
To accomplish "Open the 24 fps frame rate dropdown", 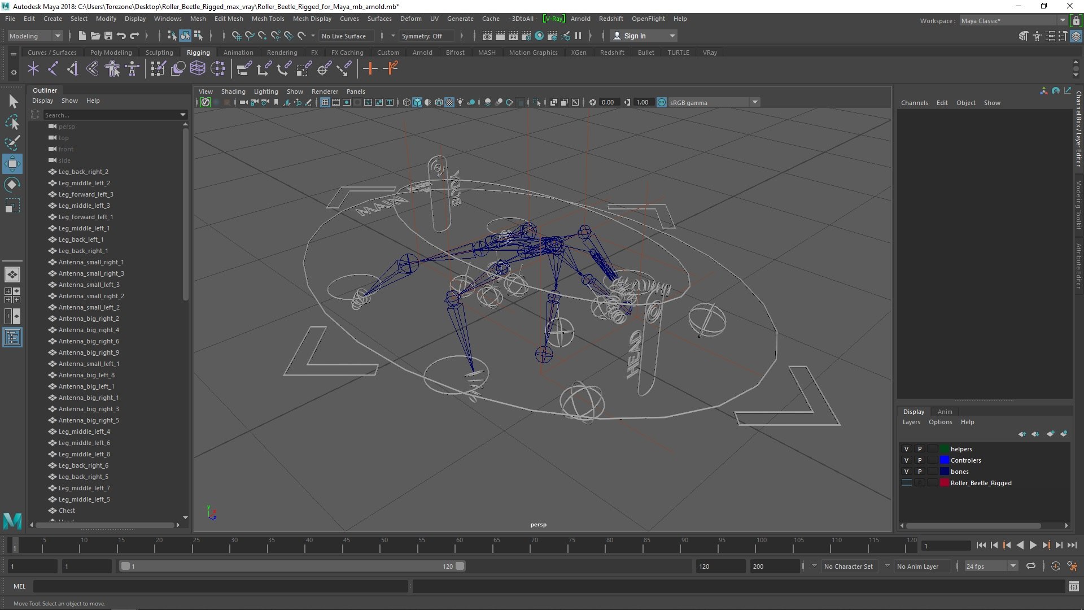I will point(990,566).
